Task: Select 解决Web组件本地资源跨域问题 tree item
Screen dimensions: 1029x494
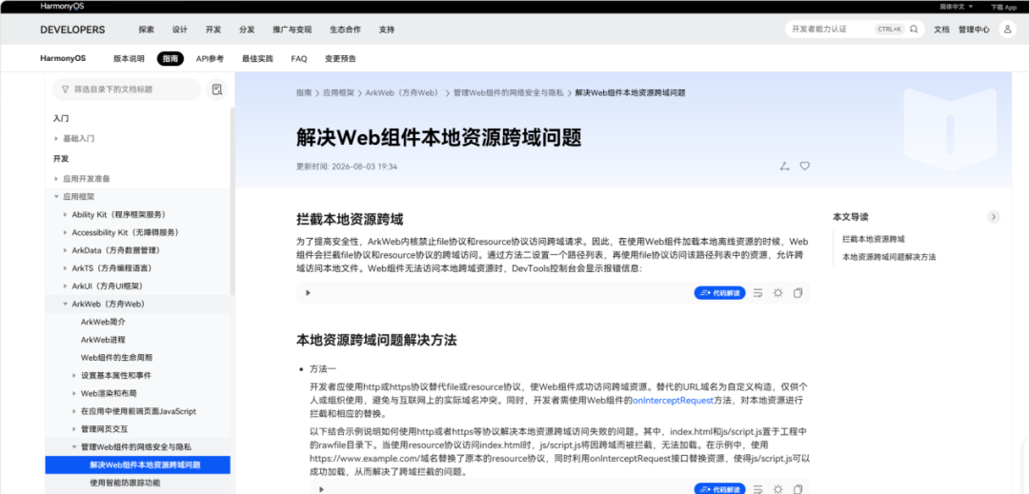Action: tap(138, 465)
